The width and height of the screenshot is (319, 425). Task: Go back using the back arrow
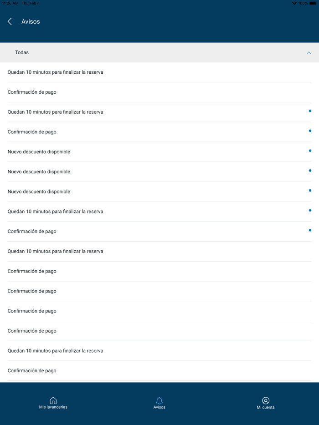tap(10, 21)
